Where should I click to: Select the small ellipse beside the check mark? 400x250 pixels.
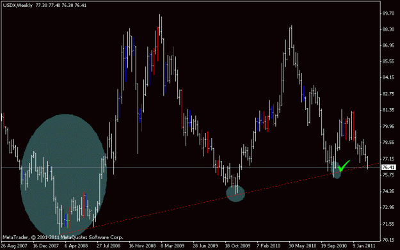[x=336, y=169]
